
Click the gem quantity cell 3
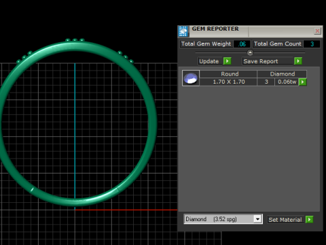(x=266, y=82)
